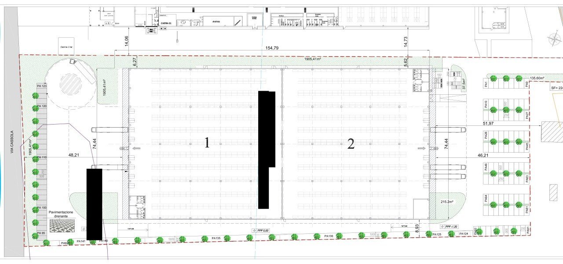Click the right-pointing exit arrow of hall 2
Screen dimensions: 563x264
click(x=422, y=149)
